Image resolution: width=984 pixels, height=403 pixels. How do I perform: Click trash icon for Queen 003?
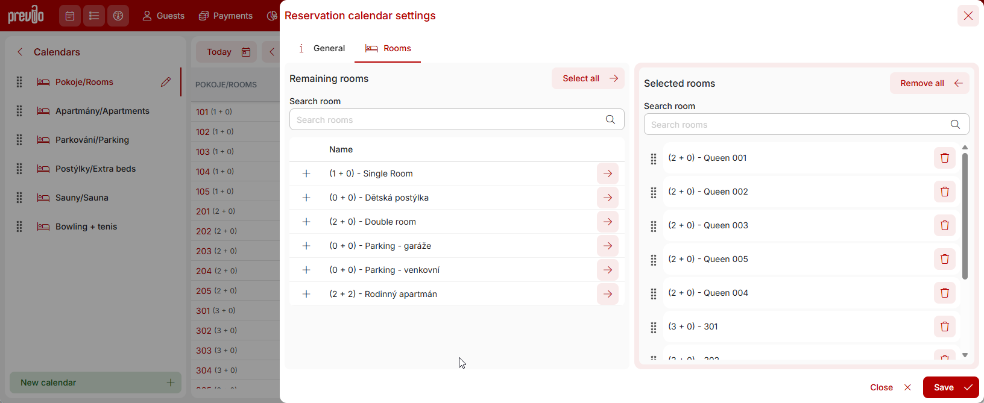(944, 225)
